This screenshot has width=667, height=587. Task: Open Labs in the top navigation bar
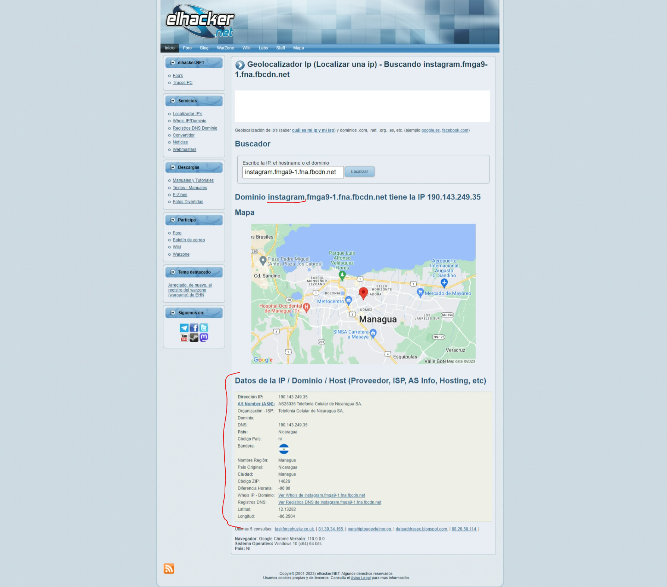tap(263, 48)
